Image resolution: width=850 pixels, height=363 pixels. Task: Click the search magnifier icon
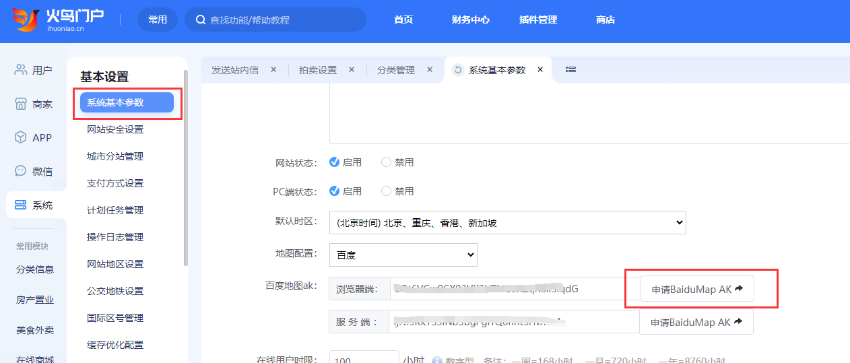[200, 20]
